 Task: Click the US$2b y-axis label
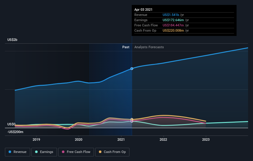click(x=12, y=40)
